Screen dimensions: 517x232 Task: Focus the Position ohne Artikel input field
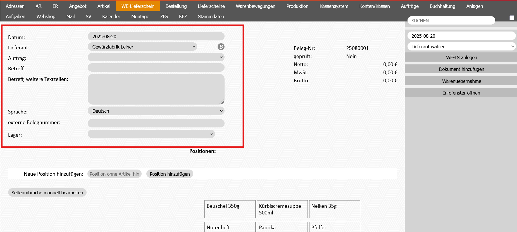115,174
